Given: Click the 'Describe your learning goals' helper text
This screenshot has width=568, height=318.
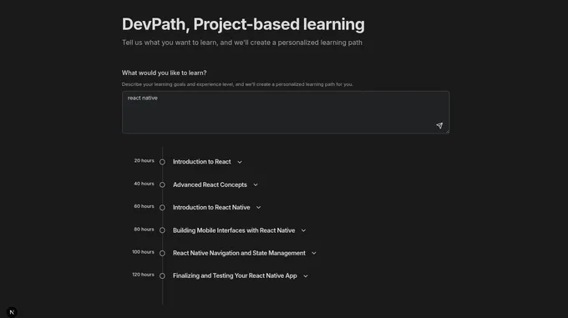Looking at the screenshot, I should (x=237, y=84).
